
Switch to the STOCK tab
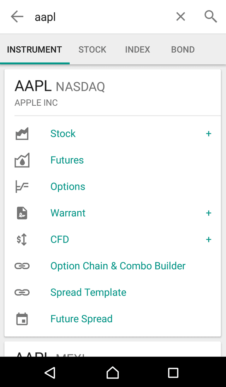pos(92,49)
